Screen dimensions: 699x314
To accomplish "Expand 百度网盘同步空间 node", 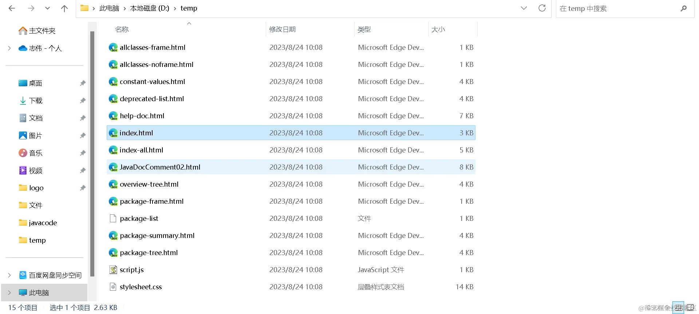I will coord(9,275).
